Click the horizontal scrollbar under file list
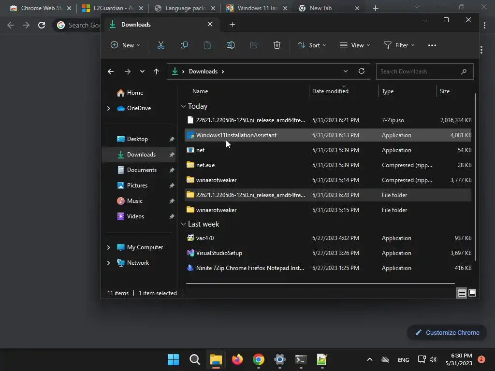495x371 pixels. pos(320,284)
